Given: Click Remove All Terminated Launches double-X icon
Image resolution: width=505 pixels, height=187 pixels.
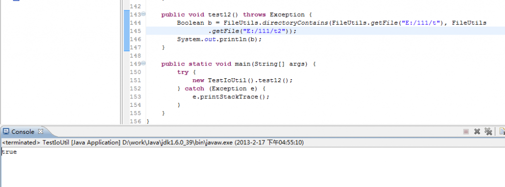Looking at the screenshot, I should (x=488, y=131).
